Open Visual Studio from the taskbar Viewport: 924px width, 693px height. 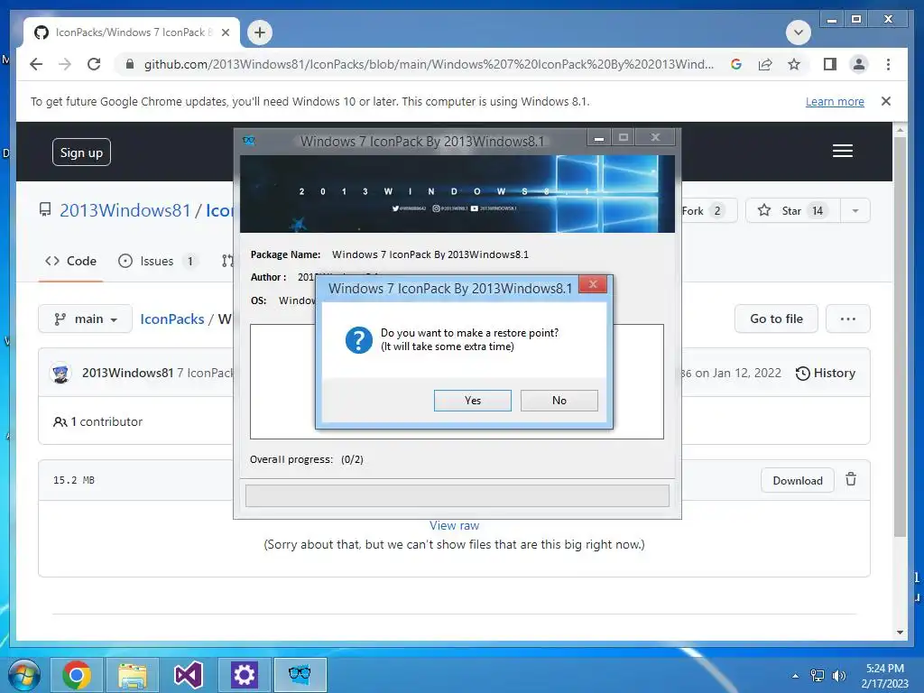189,675
